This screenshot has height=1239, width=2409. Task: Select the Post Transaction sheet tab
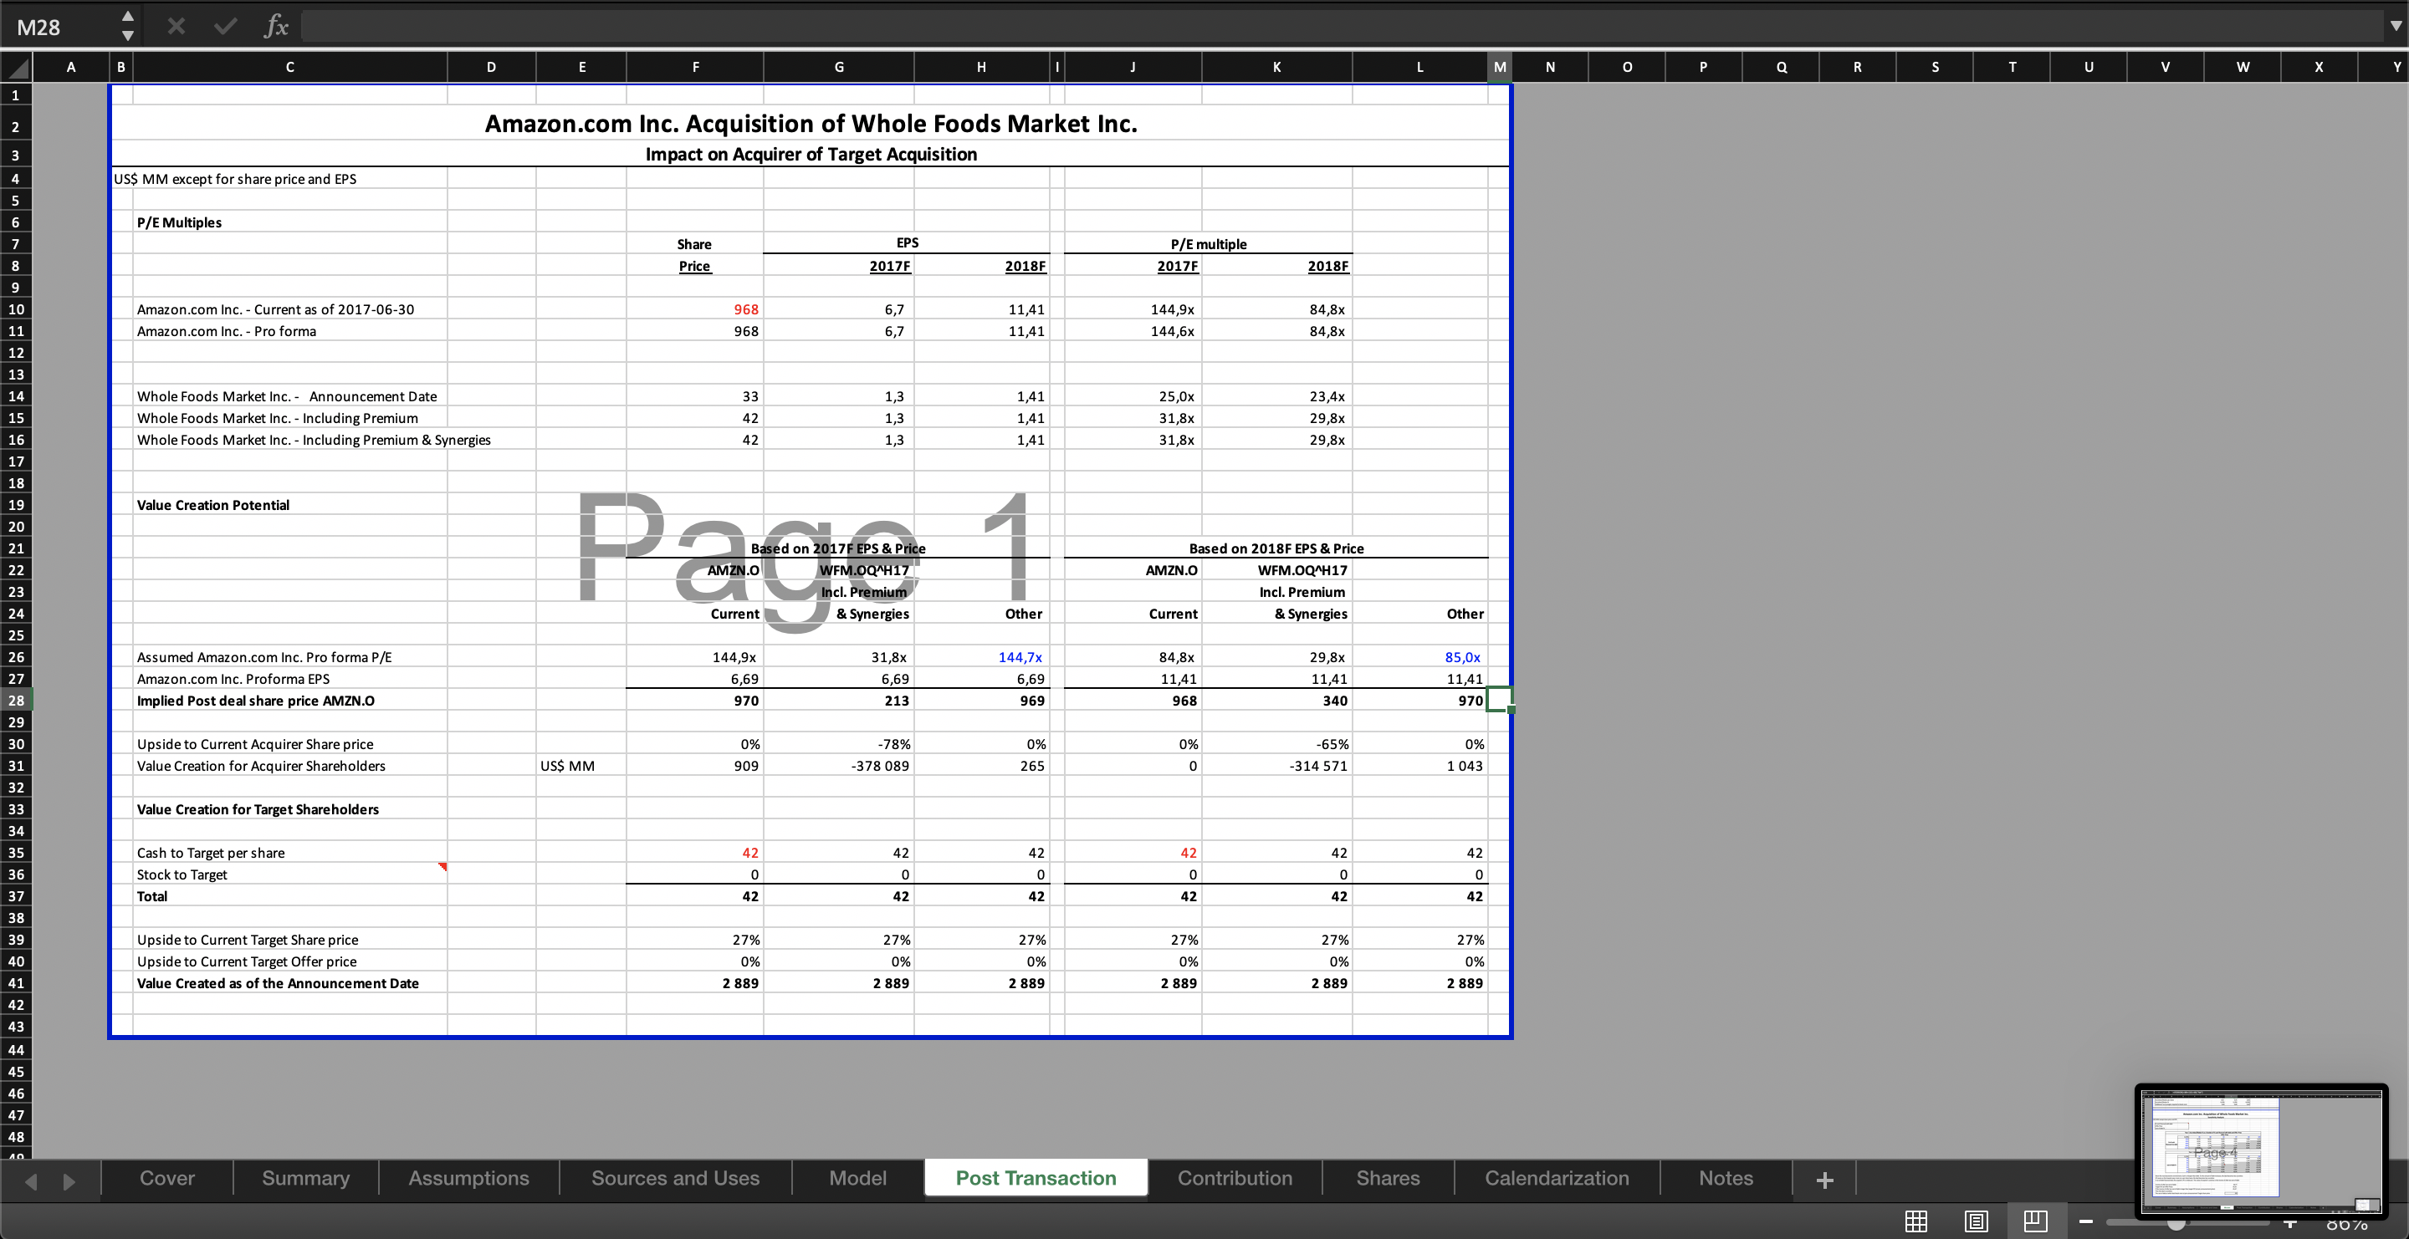point(1036,1178)
